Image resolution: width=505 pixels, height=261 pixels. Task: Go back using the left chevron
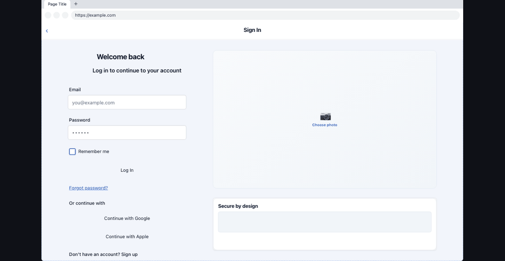(x=47, y=31)
